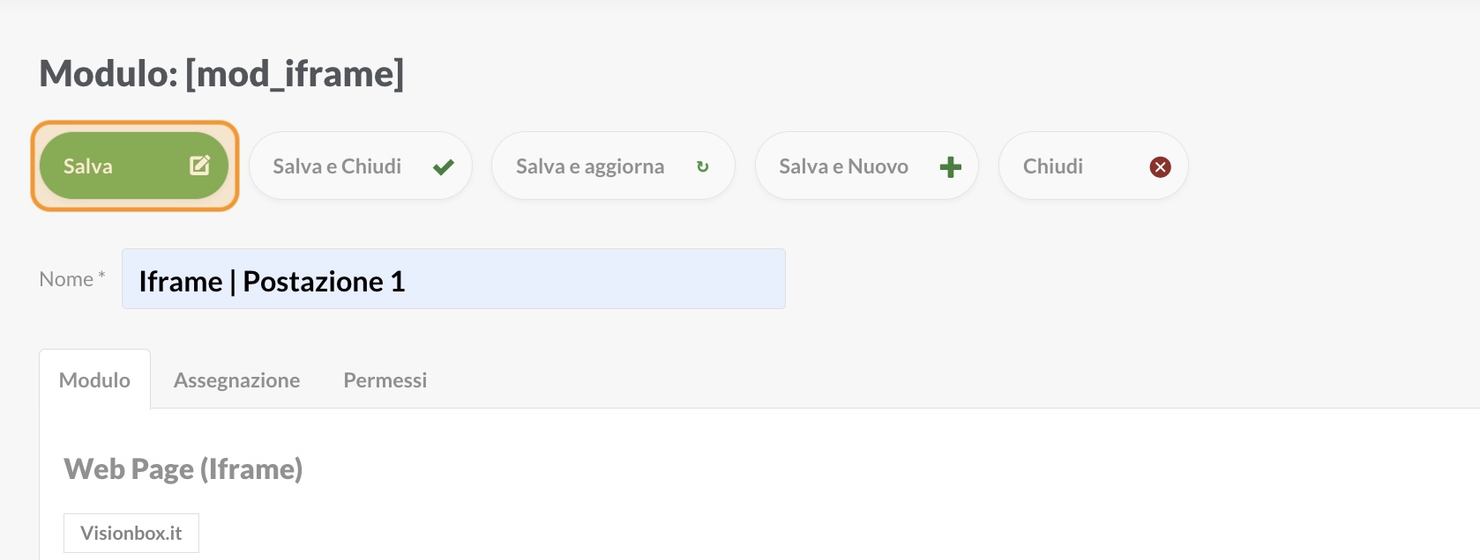Click the green checkmark icon
The image size is (1480, 560).
(x=444, y=166)
